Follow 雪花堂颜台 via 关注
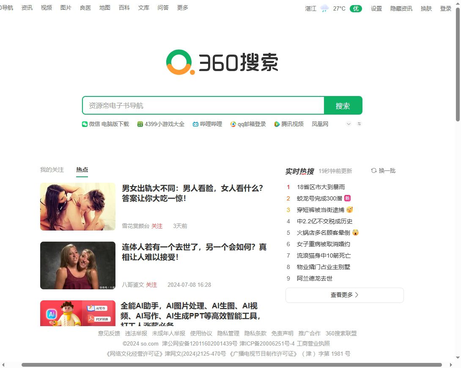The width and height of the screenshot is (461, 368). (157, 226)
